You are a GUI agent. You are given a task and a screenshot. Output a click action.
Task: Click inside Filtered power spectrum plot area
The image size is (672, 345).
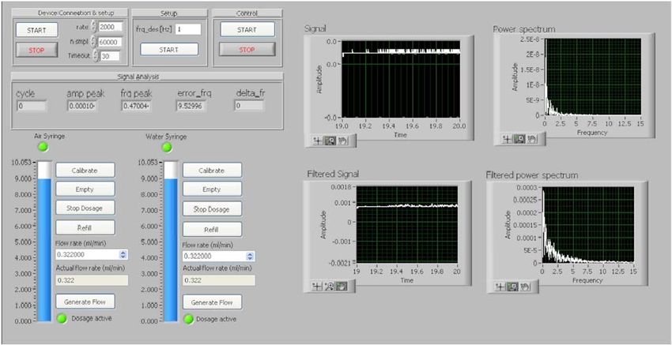pyautogui.click(x=587, y=225)
